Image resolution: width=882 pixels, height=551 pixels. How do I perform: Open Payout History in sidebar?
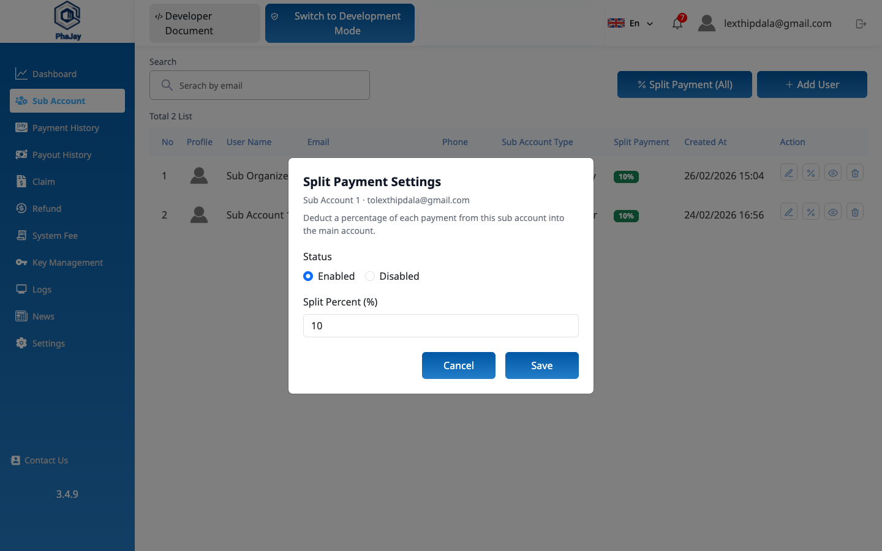[x=67, y=155]
